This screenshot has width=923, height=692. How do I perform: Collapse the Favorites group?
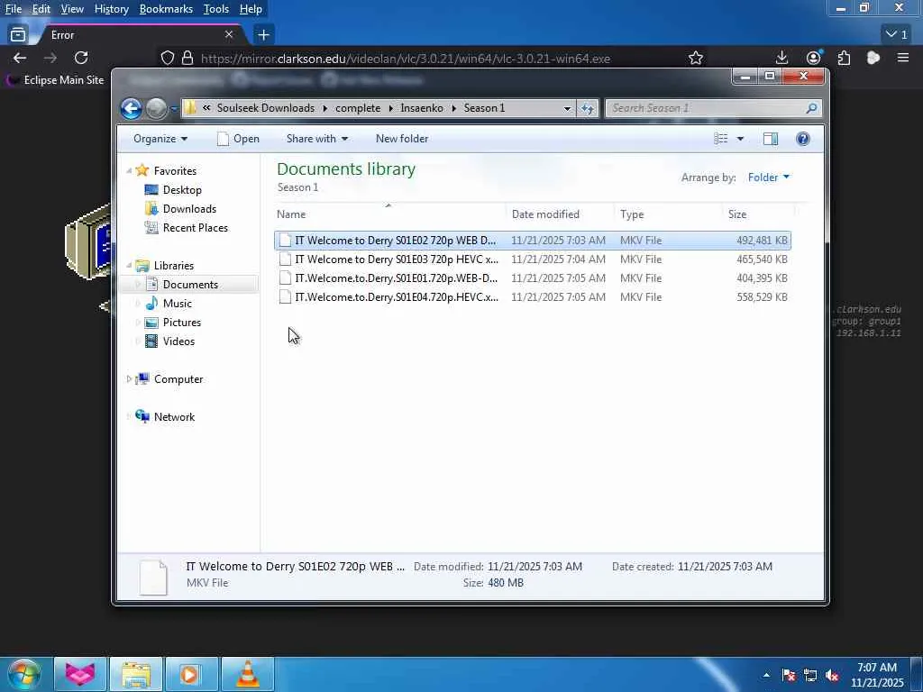coord(129,170)
